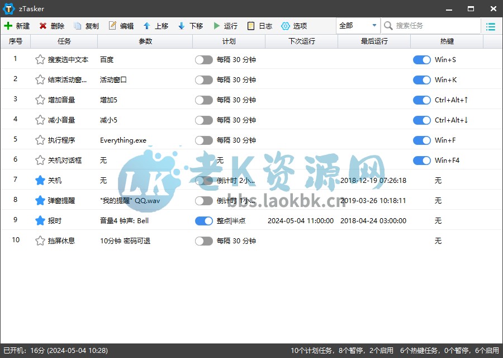
Task: Star the 搜索选中文本 task
Action: click(40, 60)
